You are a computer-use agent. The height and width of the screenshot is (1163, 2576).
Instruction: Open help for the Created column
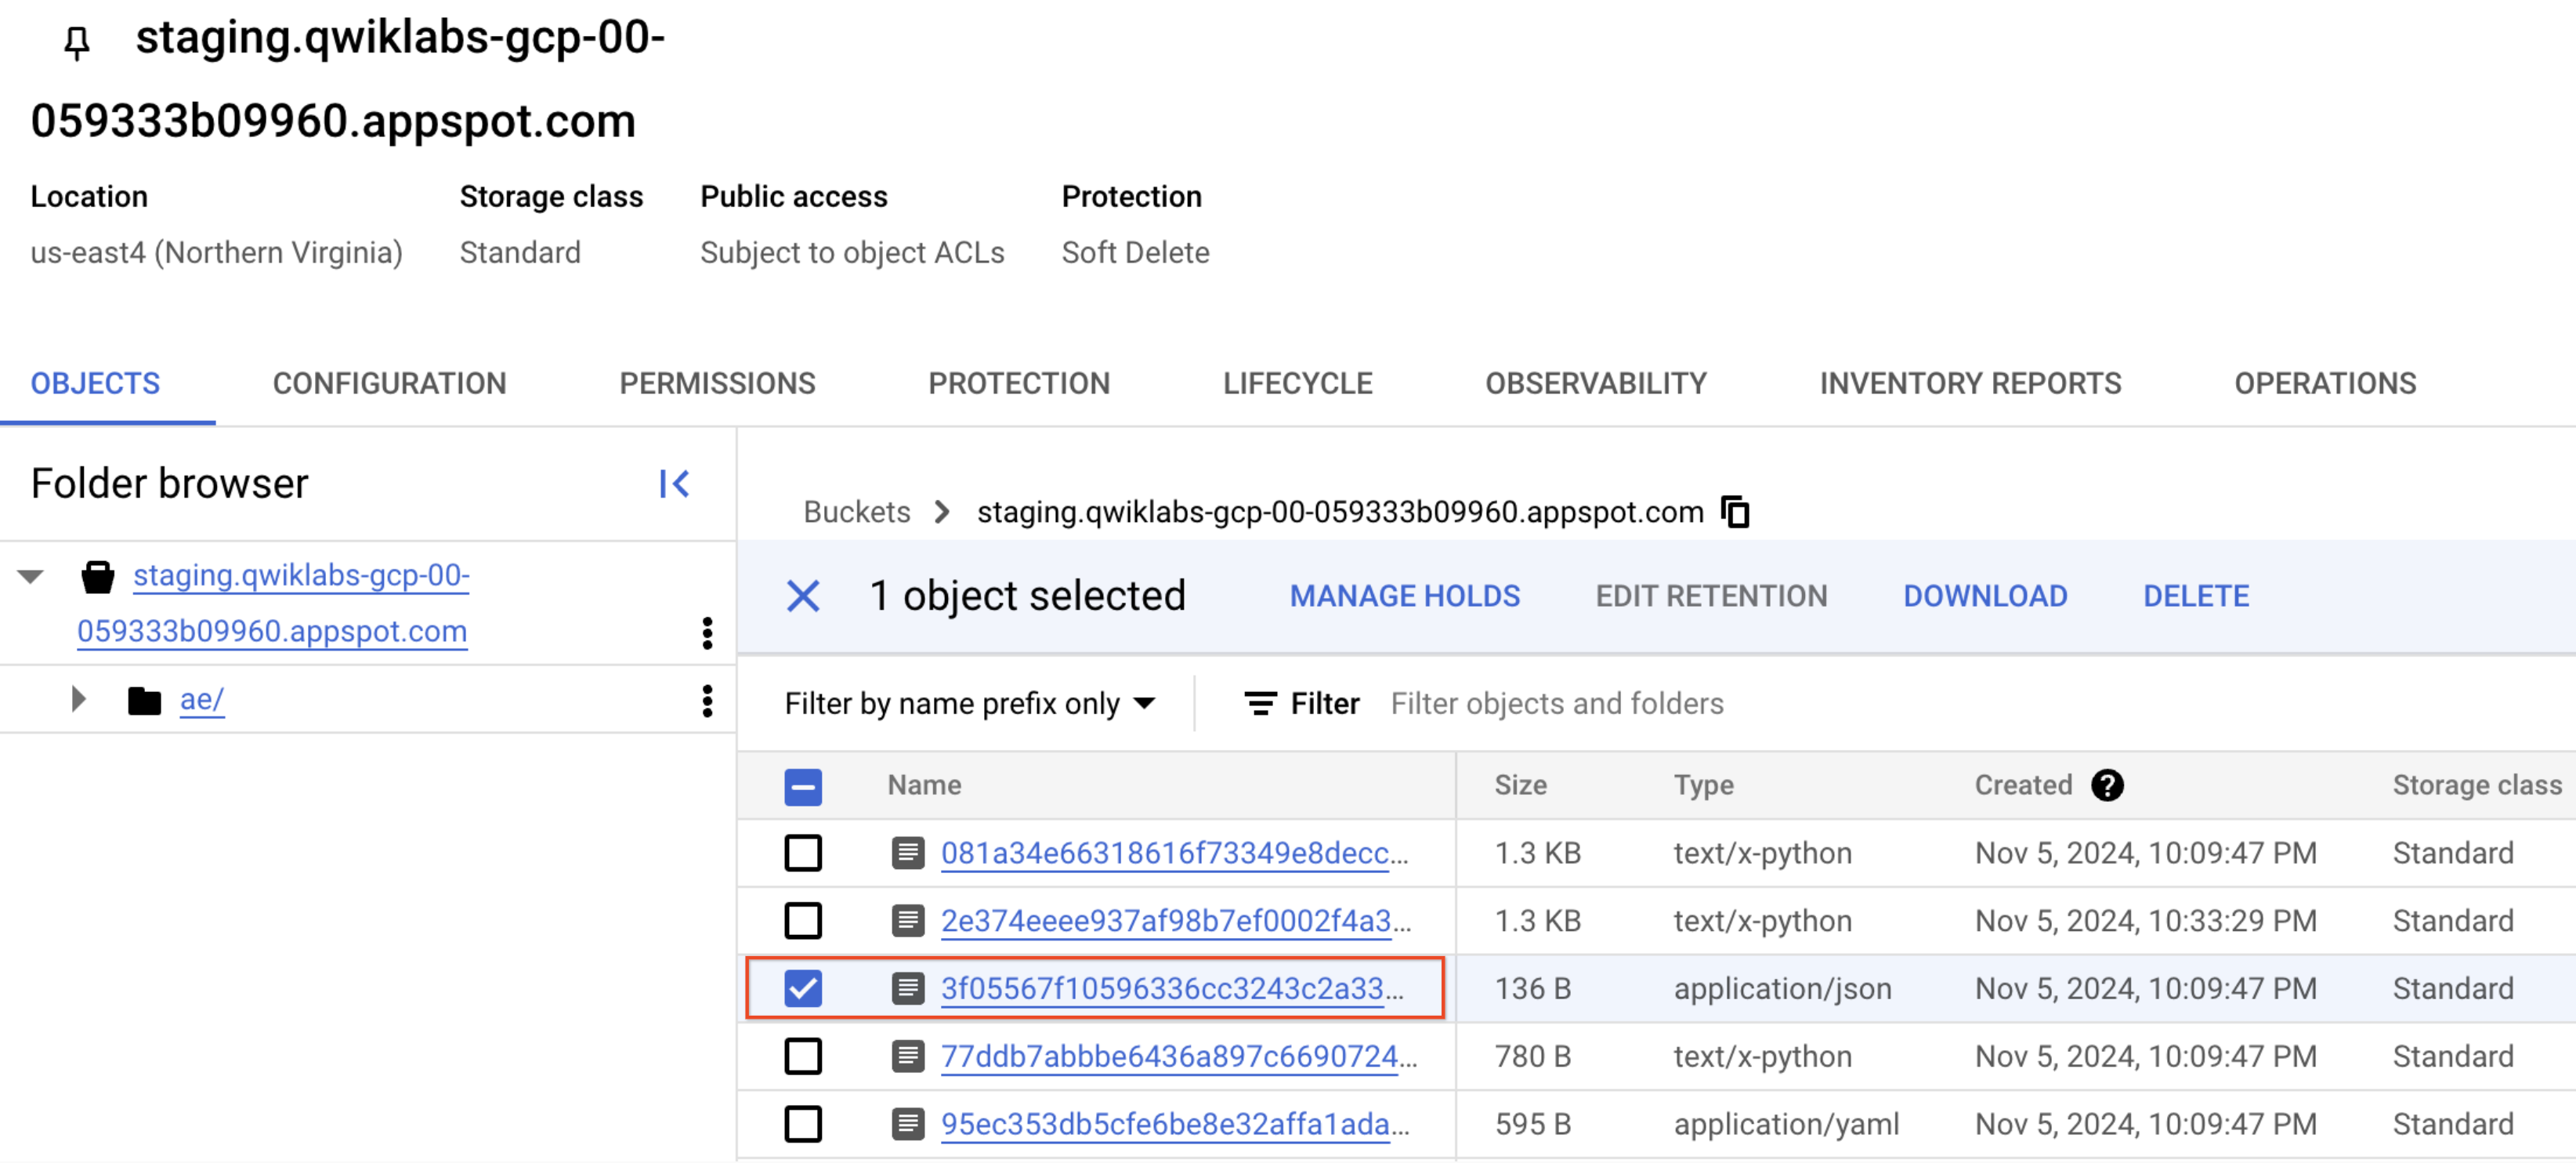2107,785
